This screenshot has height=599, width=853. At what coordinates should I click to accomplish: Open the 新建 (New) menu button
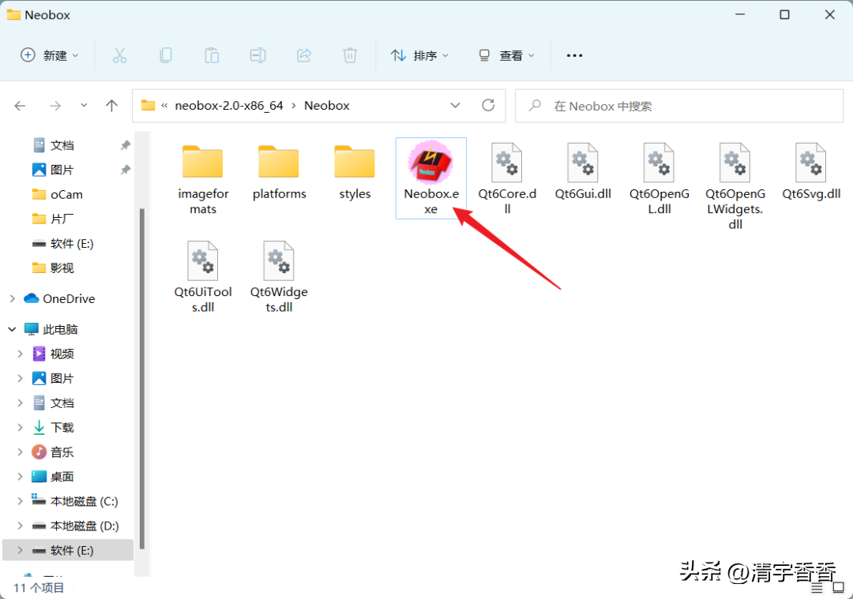50,55
